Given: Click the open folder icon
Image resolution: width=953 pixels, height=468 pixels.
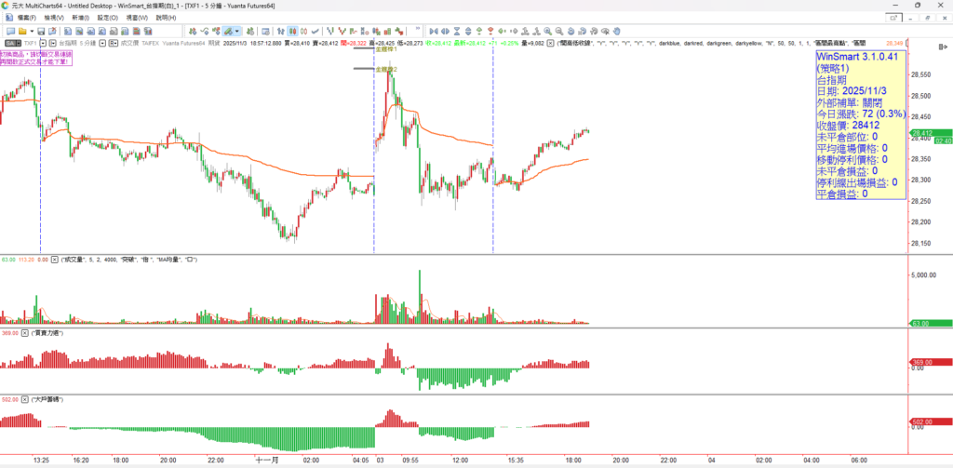Looking at the screenshot, I should (20, 31).
